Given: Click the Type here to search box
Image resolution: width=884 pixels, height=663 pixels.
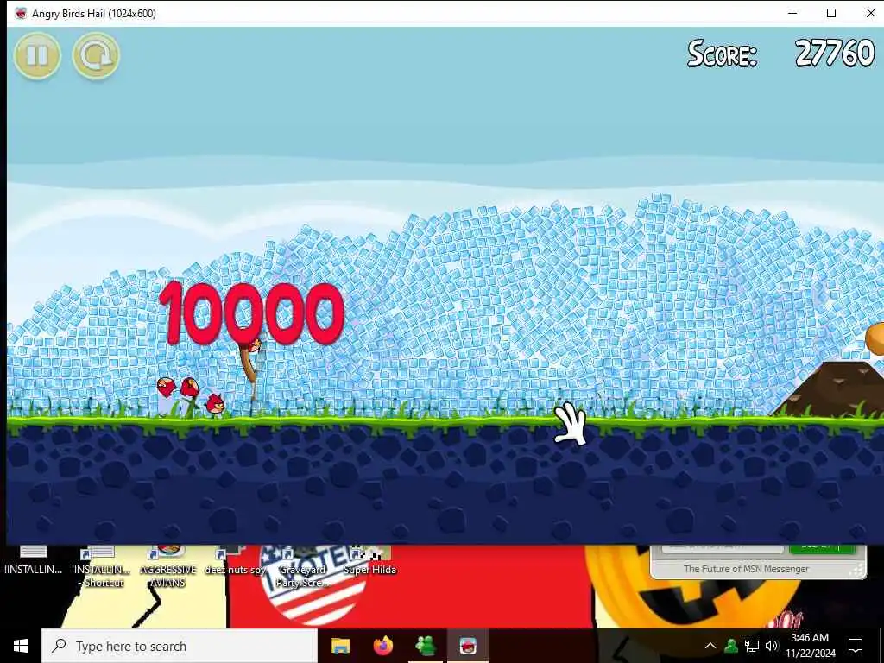Looking at the screenshot, I should click(180, 646).
